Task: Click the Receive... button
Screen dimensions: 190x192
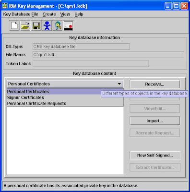Action: (154, 84)
